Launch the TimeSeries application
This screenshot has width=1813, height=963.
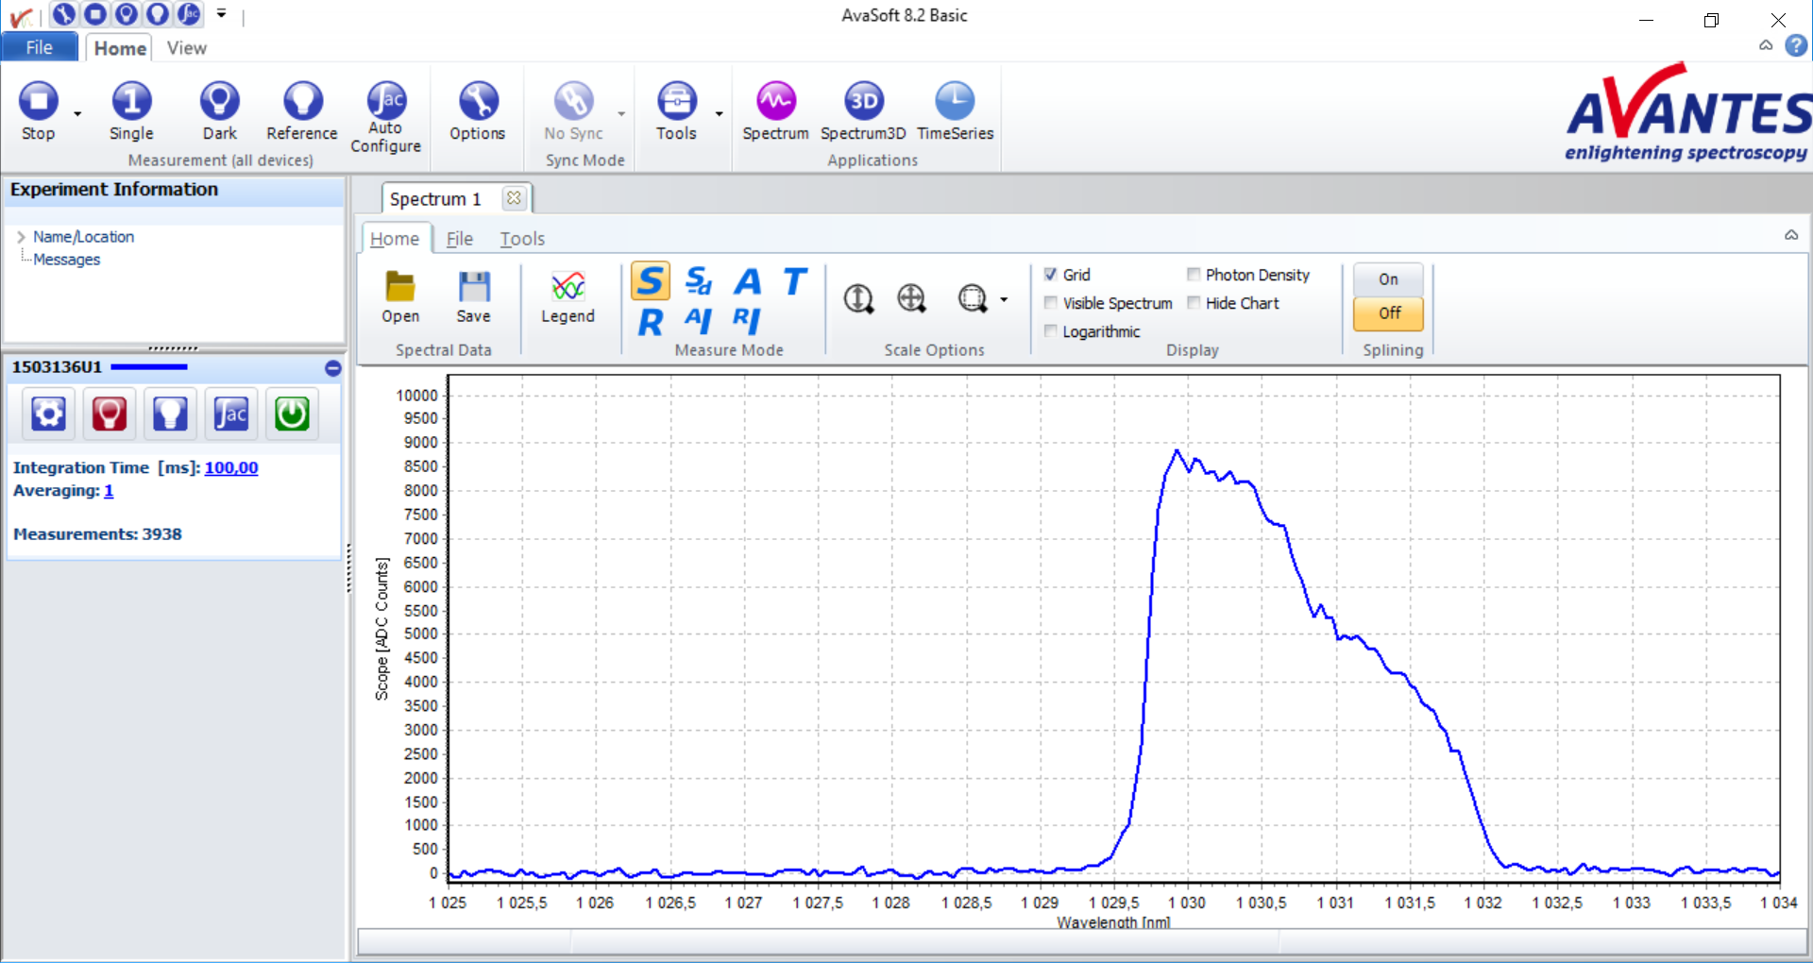click(955, 102)
